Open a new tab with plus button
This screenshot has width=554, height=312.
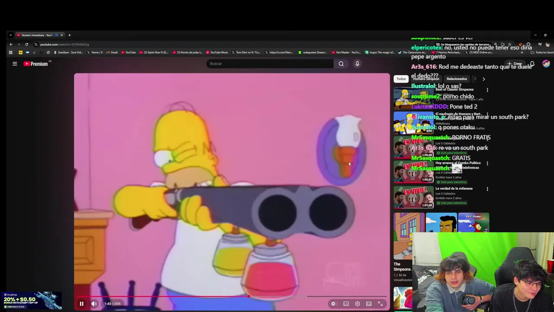[69, 35]
